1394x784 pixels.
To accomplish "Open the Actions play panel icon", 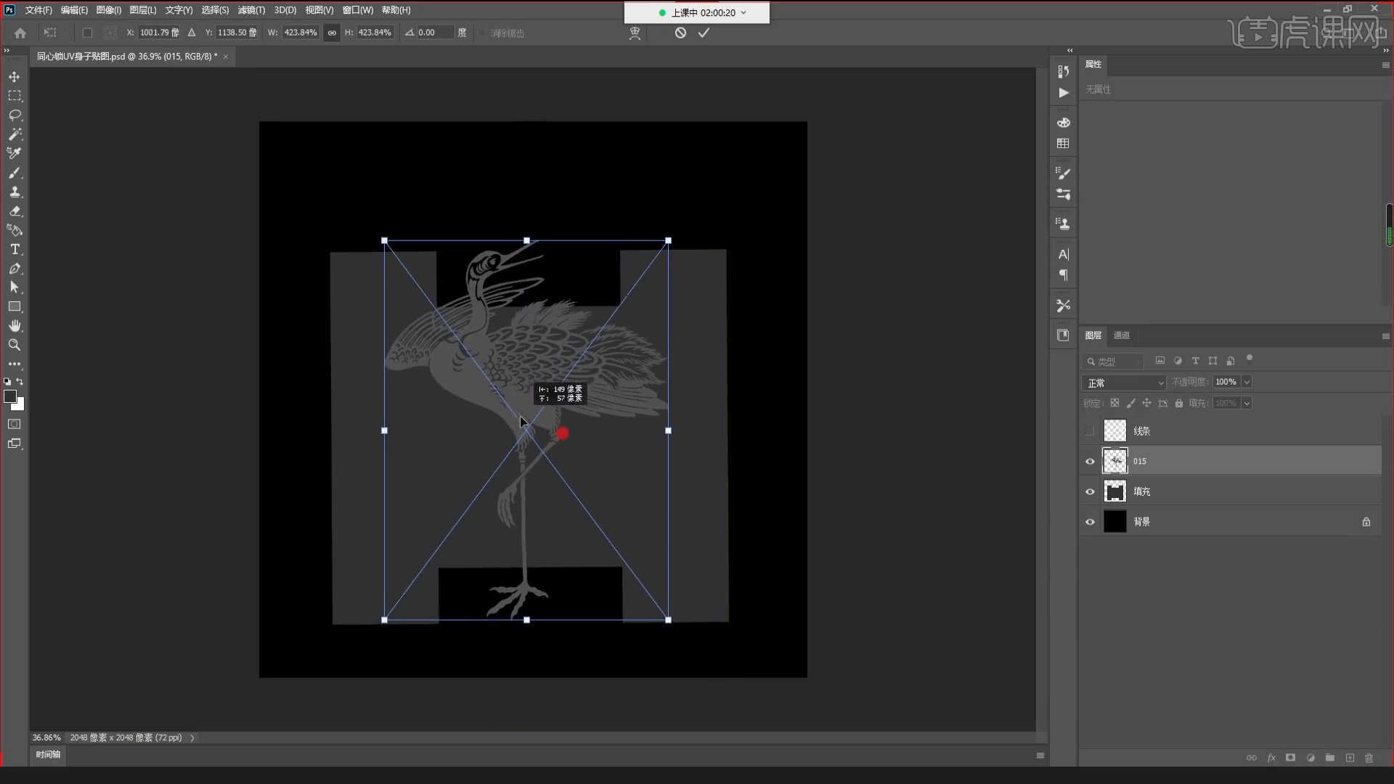I will click(1064, 93).
